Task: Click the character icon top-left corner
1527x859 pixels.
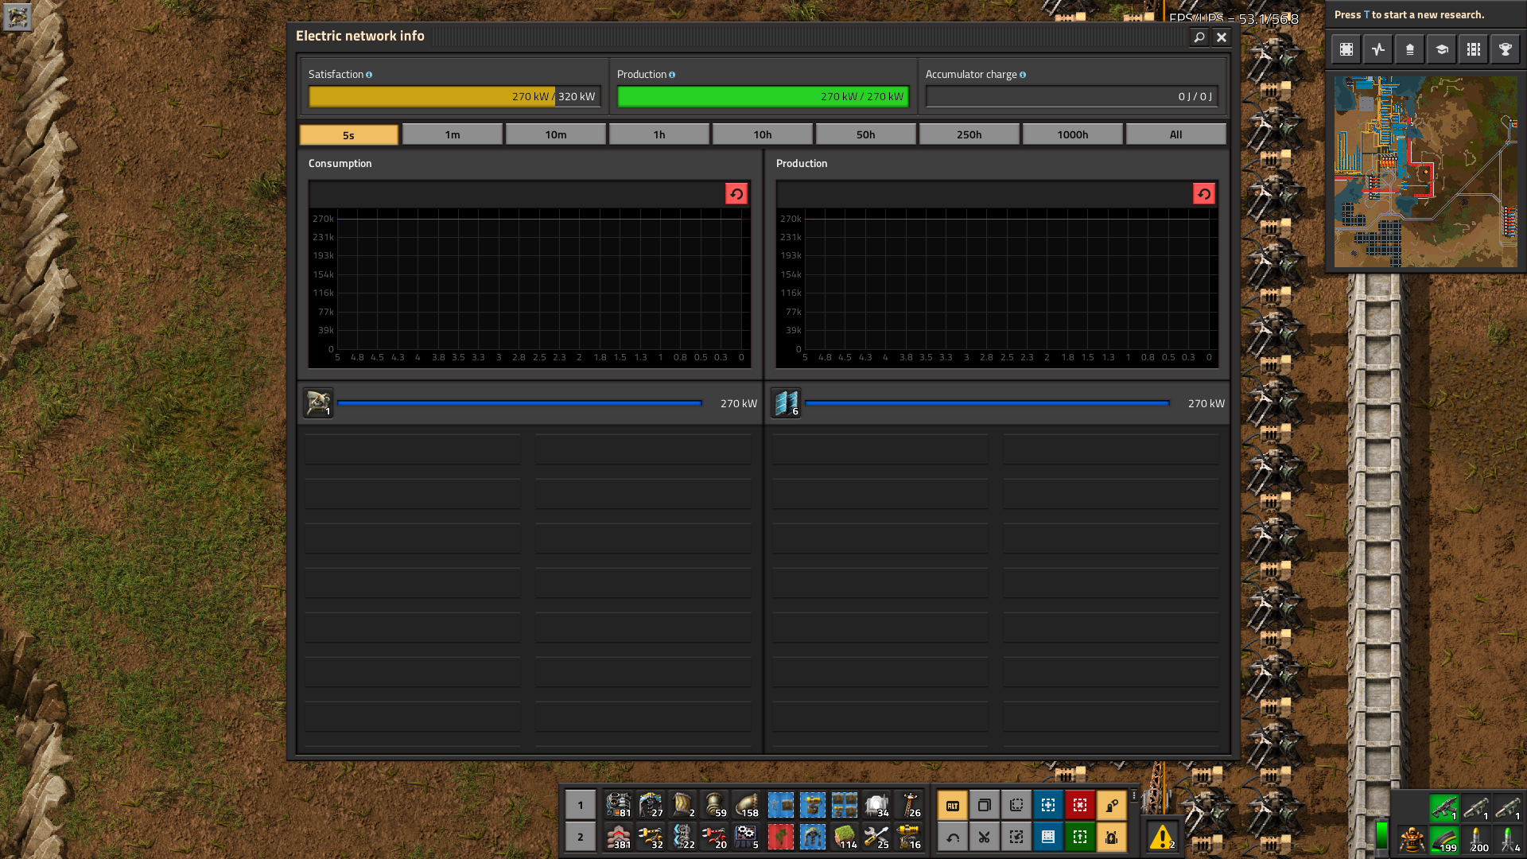Action: (x=17, y=16)
